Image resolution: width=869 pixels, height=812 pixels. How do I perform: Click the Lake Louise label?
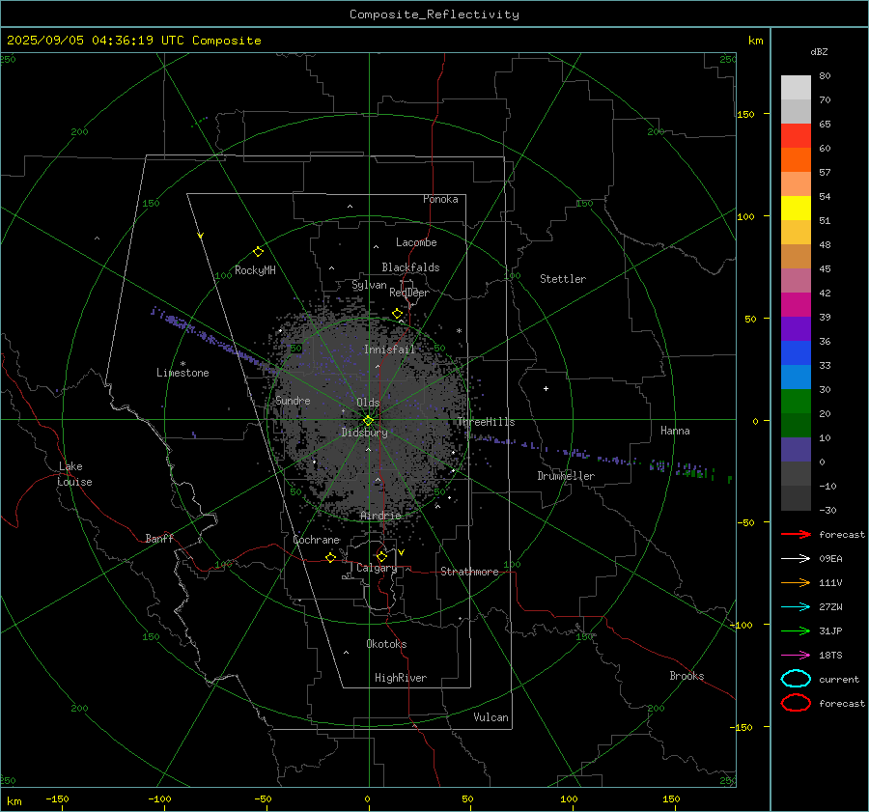point(74,474)
